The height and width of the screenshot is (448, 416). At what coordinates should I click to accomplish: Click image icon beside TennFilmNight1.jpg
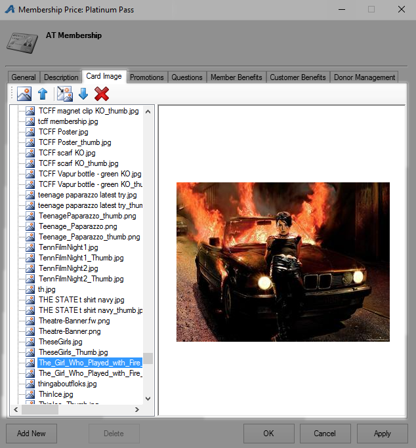tap(30, 247)
